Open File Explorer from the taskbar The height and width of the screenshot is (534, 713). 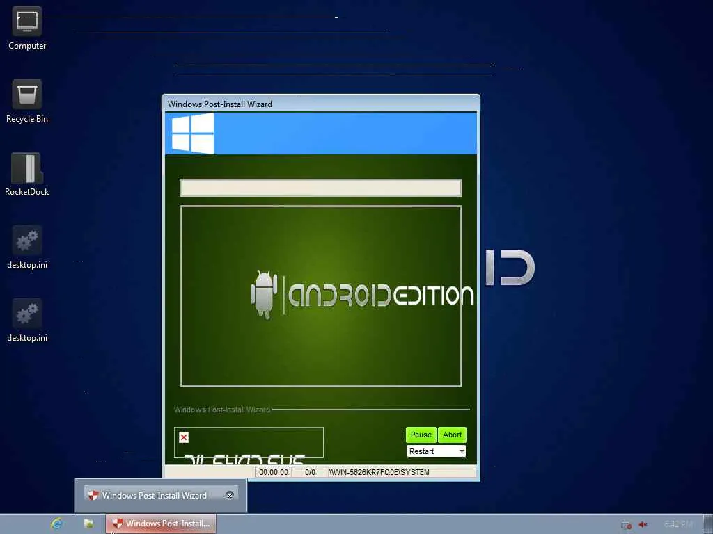pos(88,524)
